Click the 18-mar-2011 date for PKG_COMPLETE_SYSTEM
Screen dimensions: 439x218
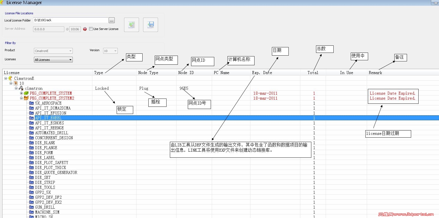coord(265,93)
